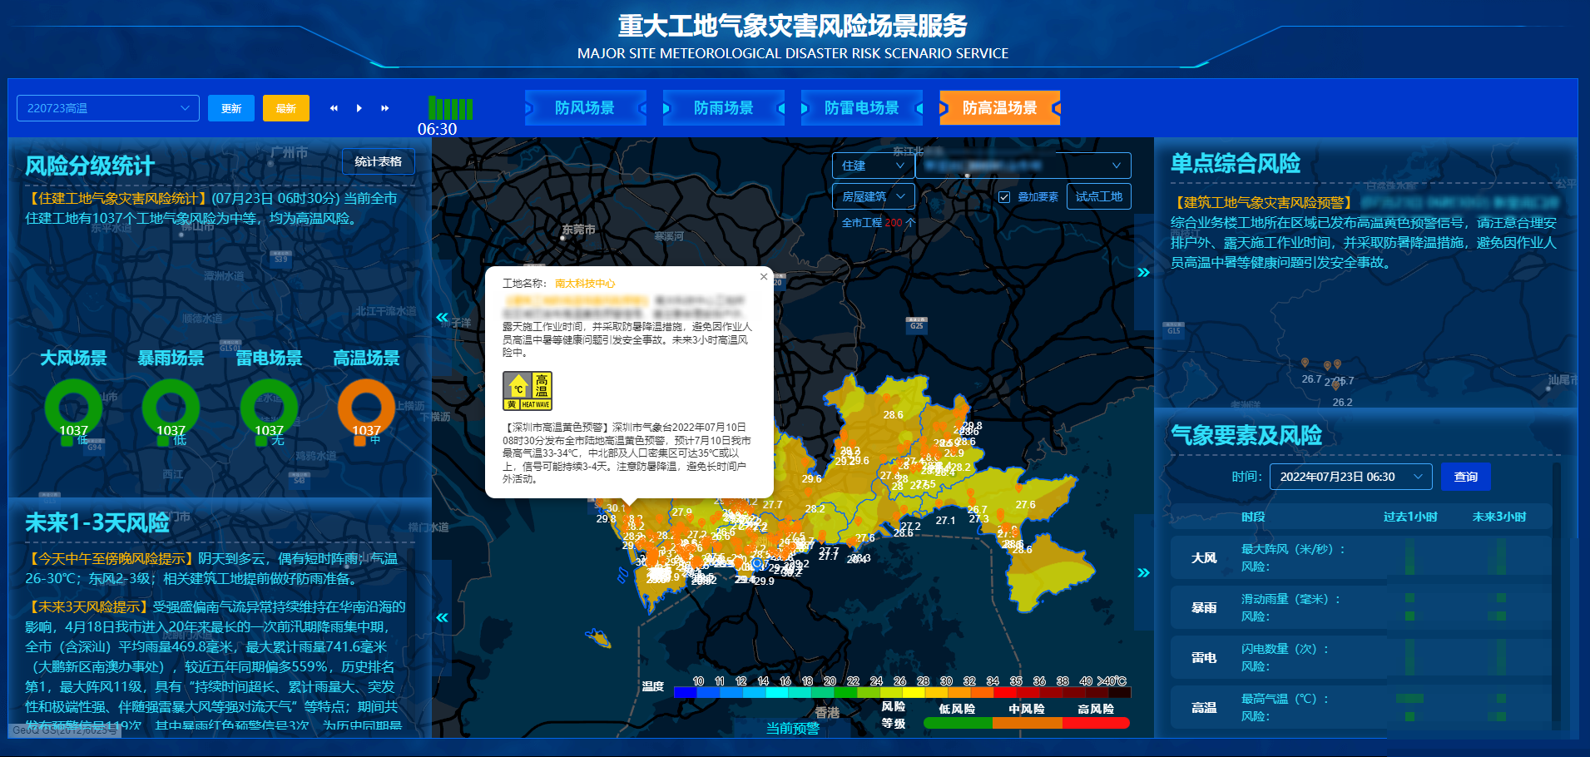Collapse the upper right panel arrow
1590x757 pixels.
click(1144, 272)
